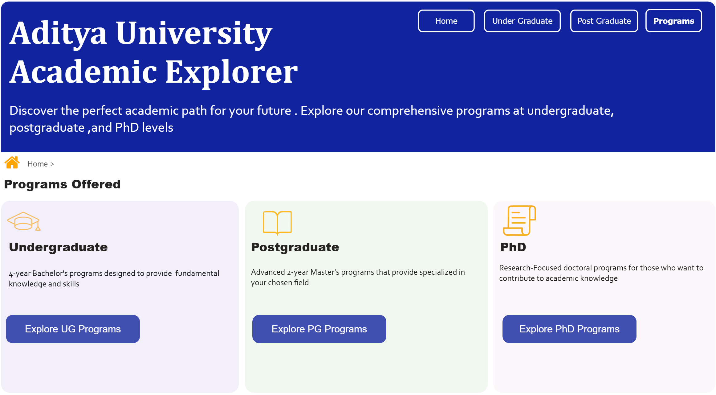Select the Programs navigation tab
This screenshot has width=716, height=395.
pyautogui.click(x=673, y=21)
